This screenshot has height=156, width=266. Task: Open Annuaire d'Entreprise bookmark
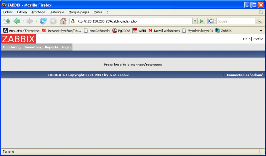click(21, 31)
